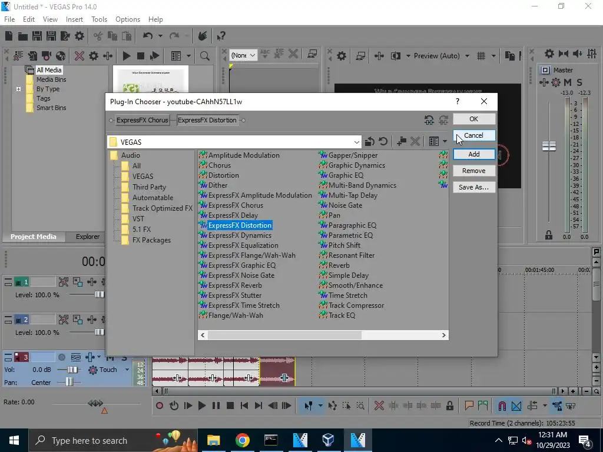
Task: Open the Views dropdown arrow in Plug-In Chooser
Action: 445,141
